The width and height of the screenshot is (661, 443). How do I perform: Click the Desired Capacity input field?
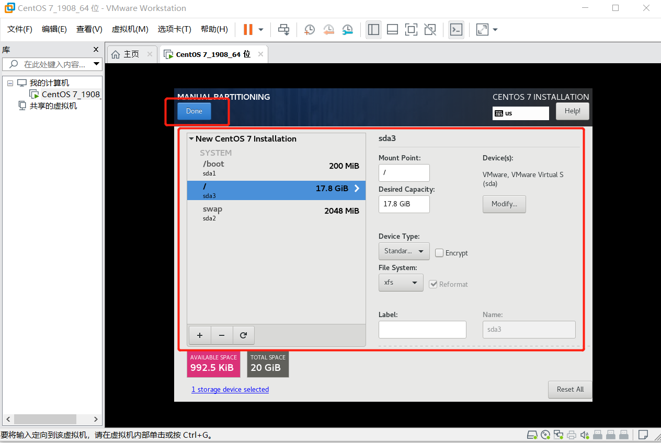pyautogui.click(x=404, y=204)
